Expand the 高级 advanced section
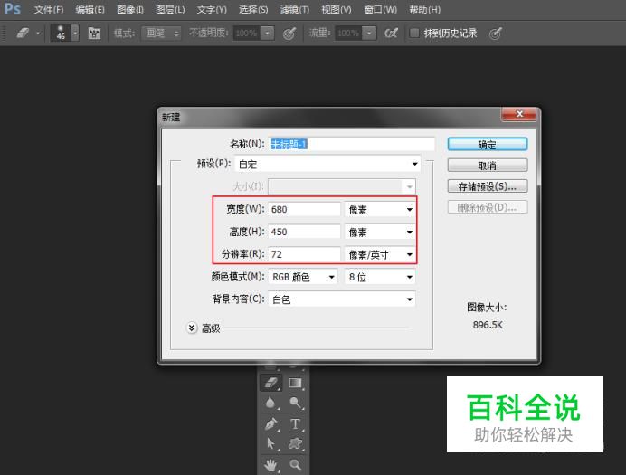The image size is (626, 475). coord(192,328)
